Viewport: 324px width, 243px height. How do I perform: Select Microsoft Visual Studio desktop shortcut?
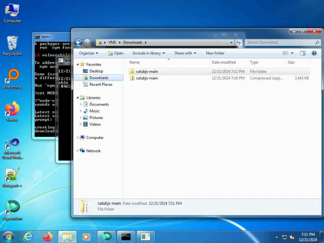(12, 149)
